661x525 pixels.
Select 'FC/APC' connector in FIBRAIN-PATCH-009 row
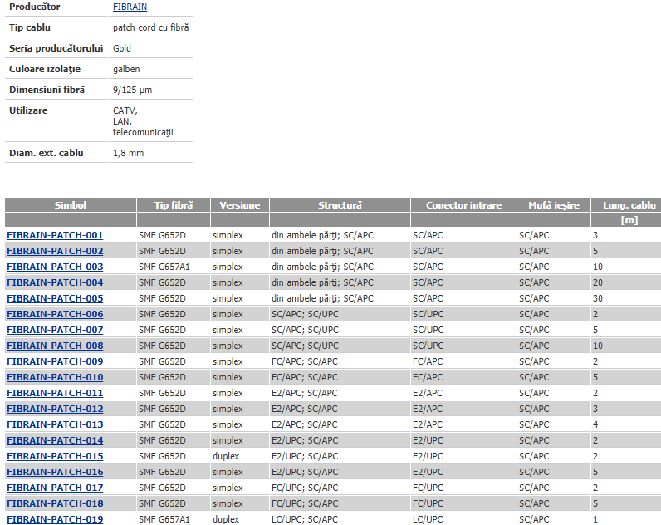point(428,361)
